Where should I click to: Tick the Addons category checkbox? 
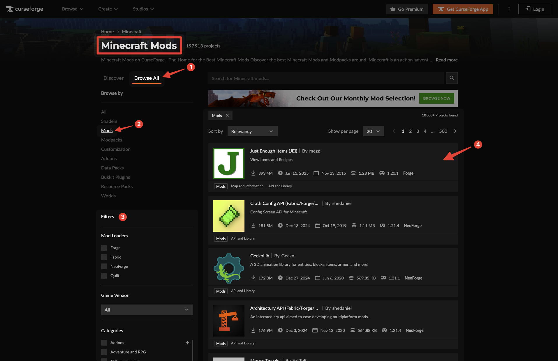tap(104, 343)
